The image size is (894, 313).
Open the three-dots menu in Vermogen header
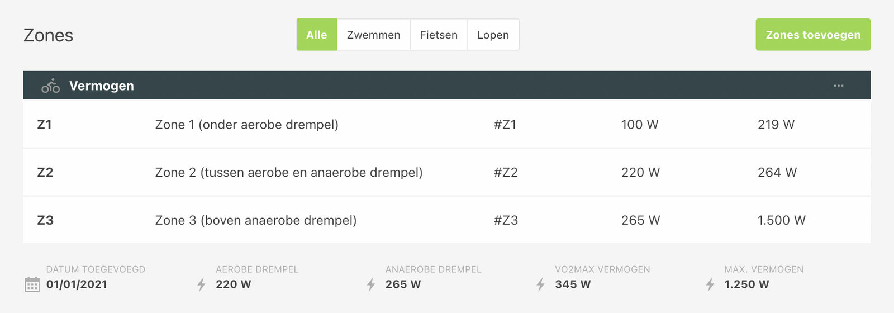pos(839,86)
